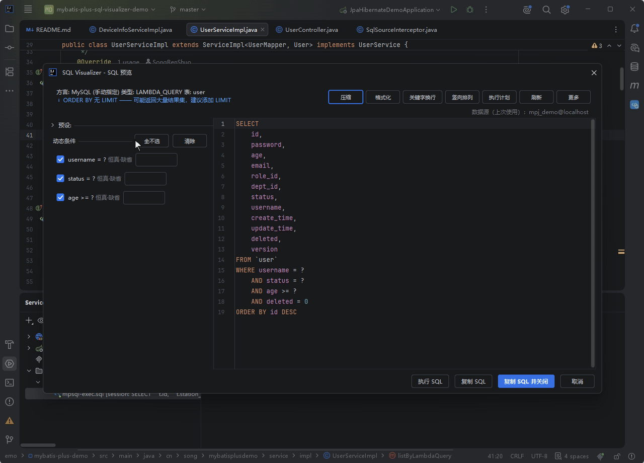The height and width of the screenshot is (463, 644).
Task: Uncheck the status = ? condition
Action: tap(60, 179)
